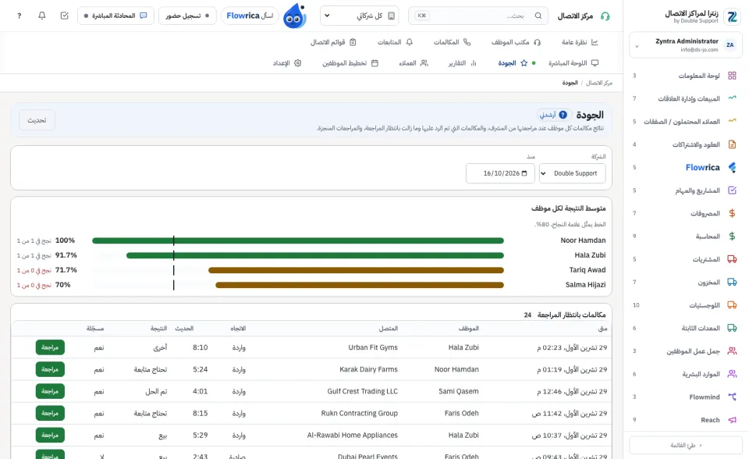Click the star favorite icon beside الجودة
Viewport: 749px width, 459px height.
click(x=524, y=63)
